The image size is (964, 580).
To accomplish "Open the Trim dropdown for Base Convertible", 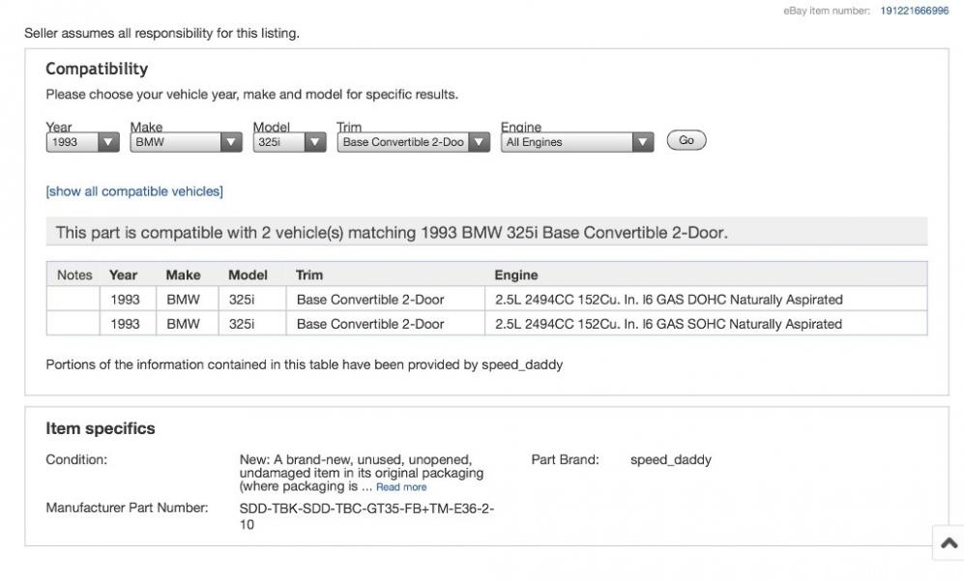I will tap(414, 142).
